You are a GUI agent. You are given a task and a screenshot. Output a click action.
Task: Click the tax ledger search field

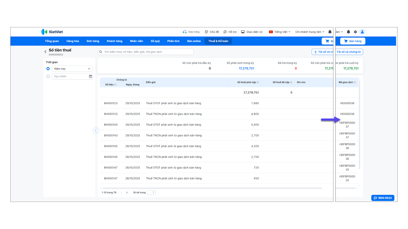coord(145,52)
